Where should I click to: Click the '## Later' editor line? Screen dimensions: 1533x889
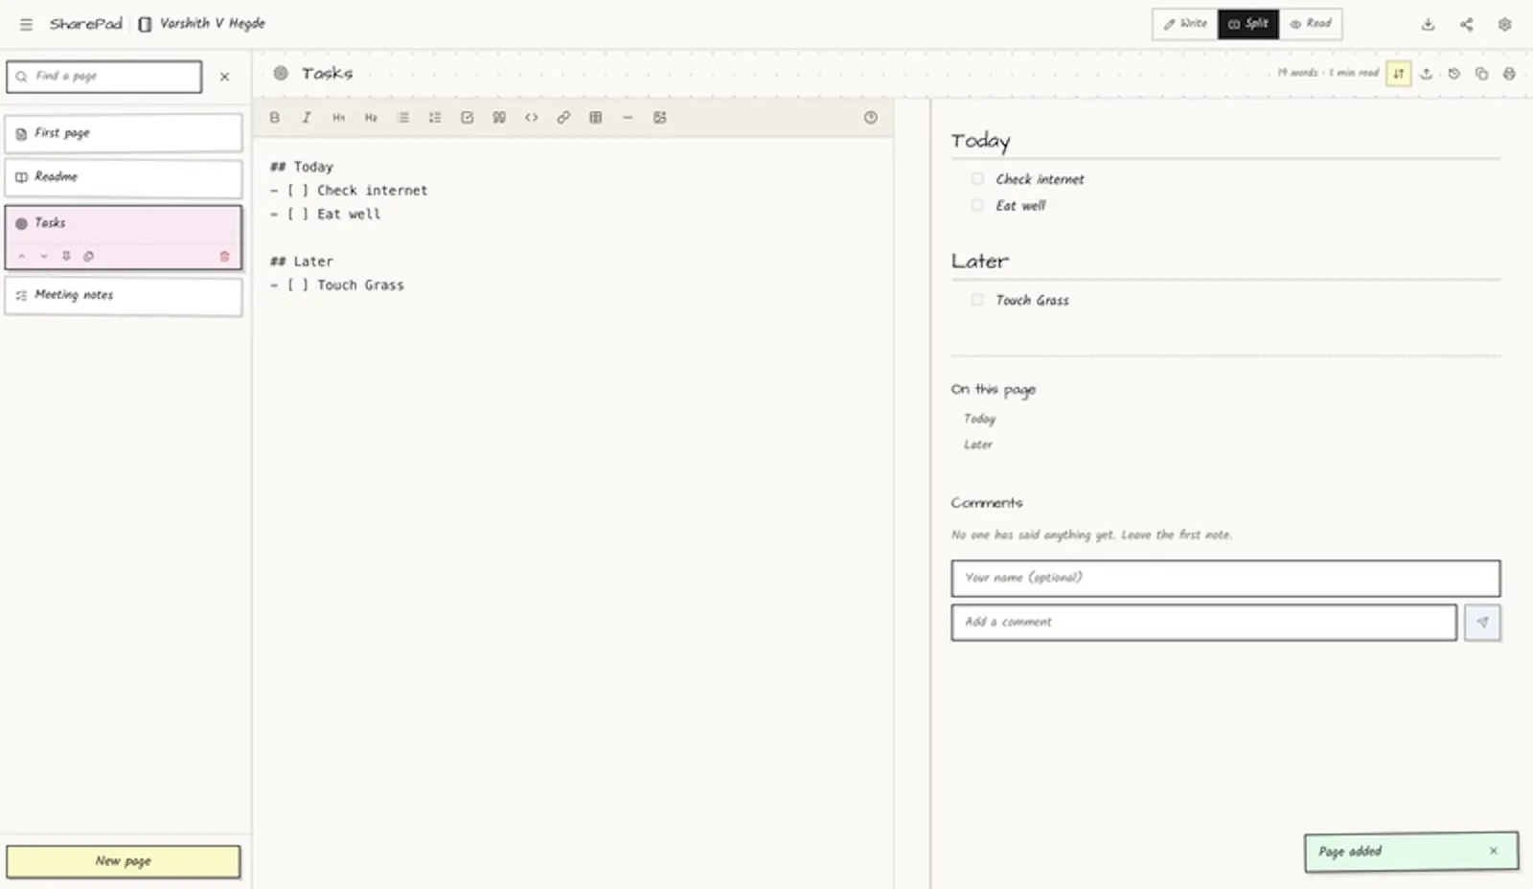pos(301,261)
